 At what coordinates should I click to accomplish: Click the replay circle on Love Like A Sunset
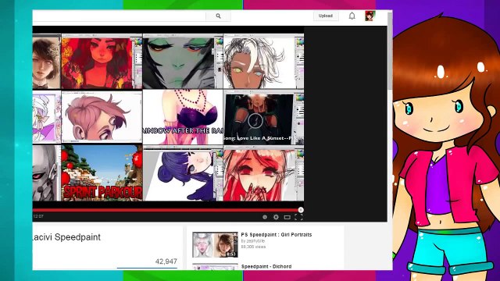click(x=255, y=120)
